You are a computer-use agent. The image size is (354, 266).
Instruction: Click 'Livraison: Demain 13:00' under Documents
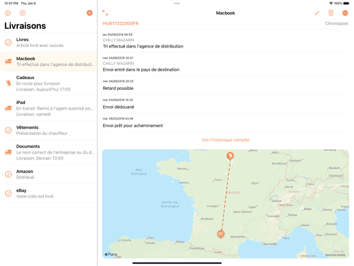[40, 158]
